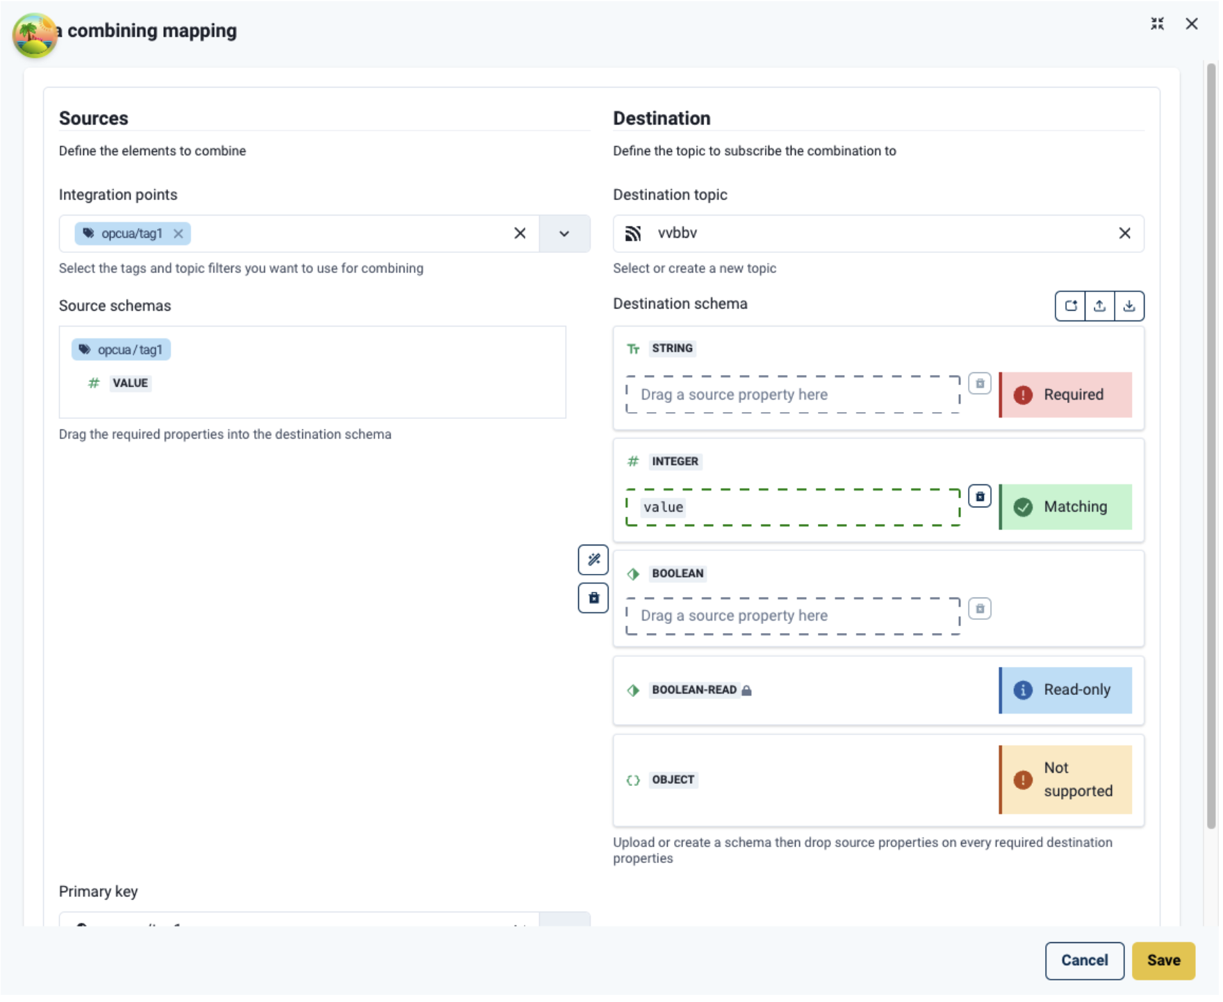Delete the STRING field mapping slot

coord(980,384)
